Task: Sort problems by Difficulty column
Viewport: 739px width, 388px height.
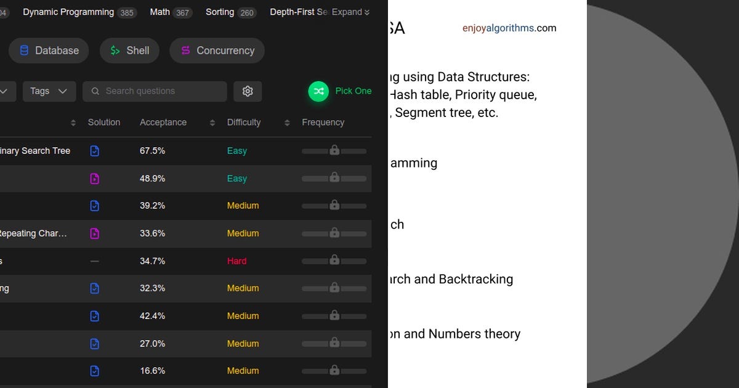Action: [286, 122]
